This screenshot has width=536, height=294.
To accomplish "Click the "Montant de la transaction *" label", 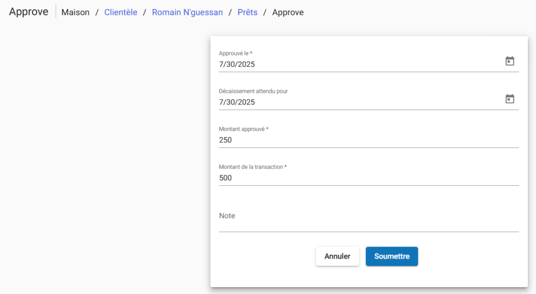I will (x=253, y=167).
